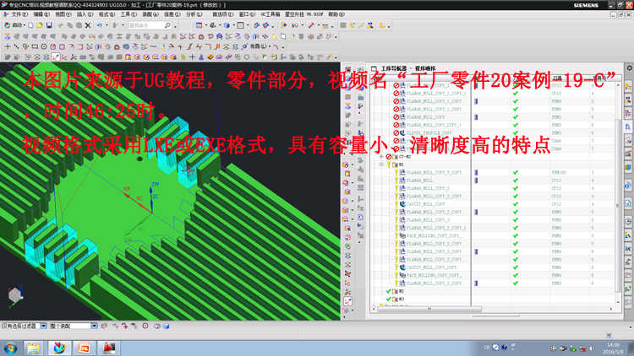The width and height of the screenshot is (634, 356).
Task: Click black plus icon in bottom toolbar row
Action: [192, 57]
